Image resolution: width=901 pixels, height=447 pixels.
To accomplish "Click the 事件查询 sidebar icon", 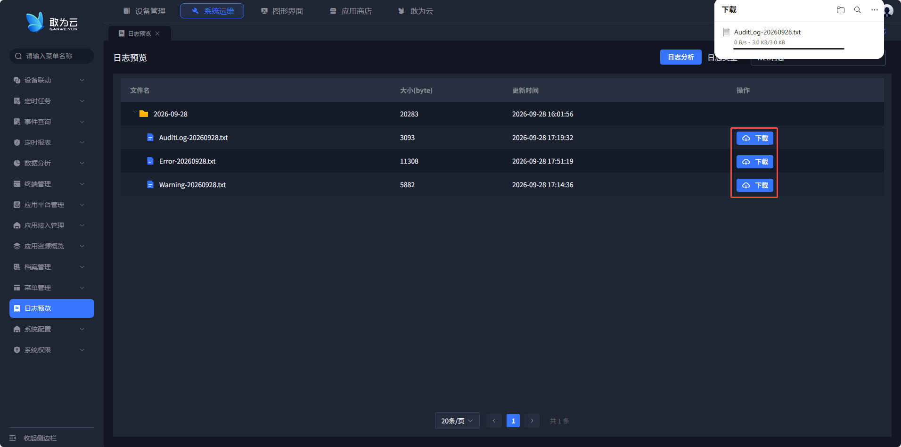I will tap(17, 122).
